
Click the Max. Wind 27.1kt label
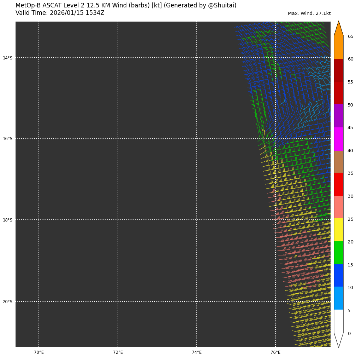(309, 13)
